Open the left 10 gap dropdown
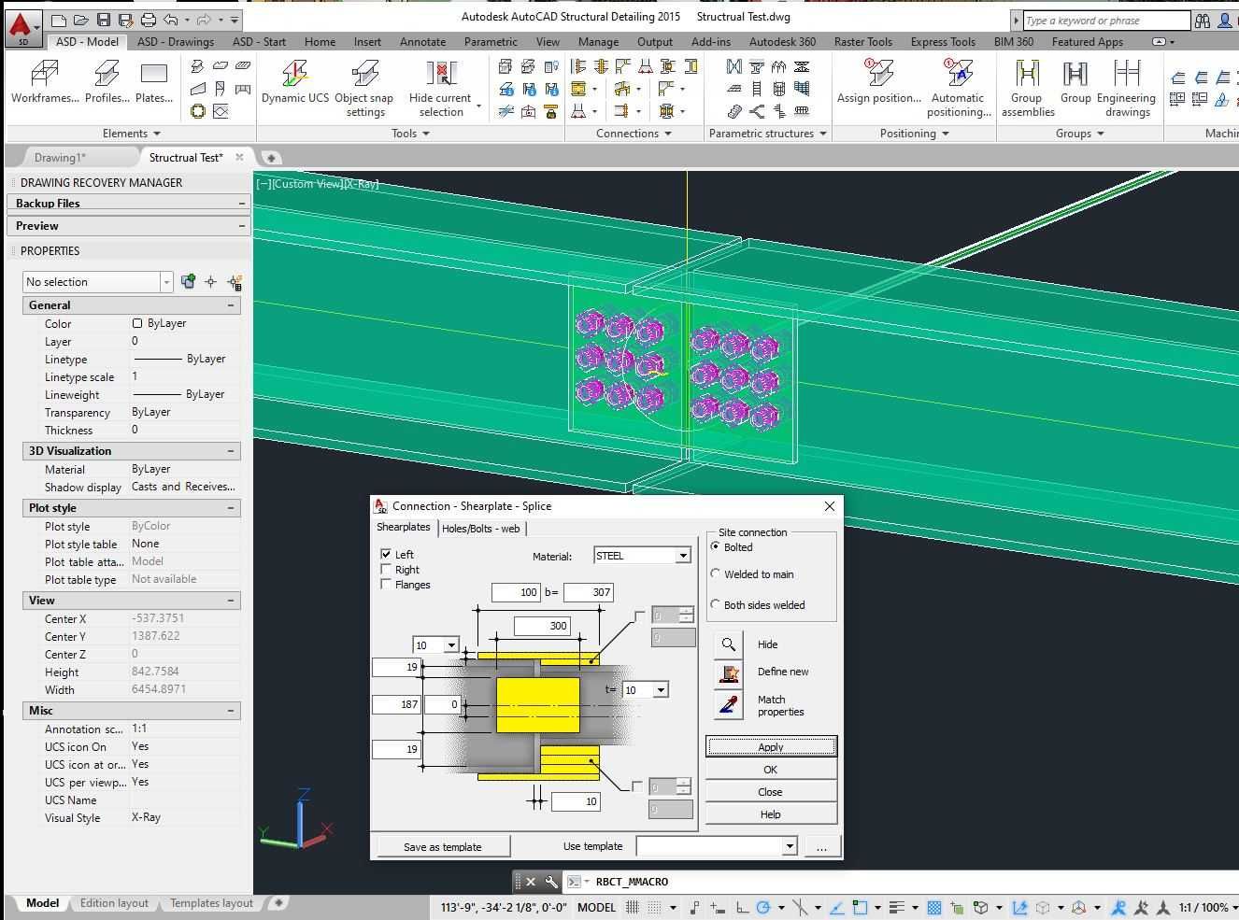Screen dimensions: 1239x920 (451, 645)
